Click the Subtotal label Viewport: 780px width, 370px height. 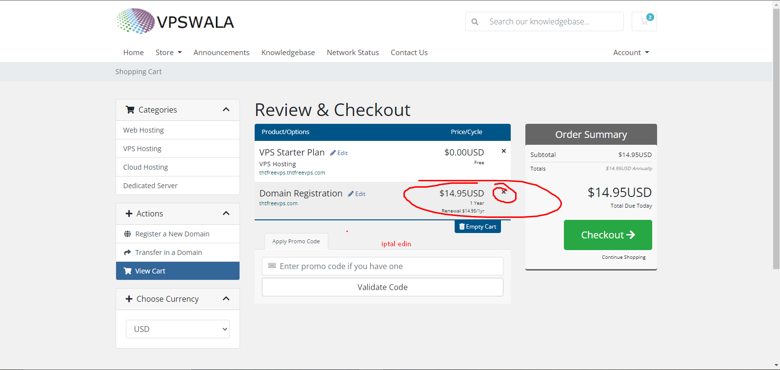coord(543,155)
